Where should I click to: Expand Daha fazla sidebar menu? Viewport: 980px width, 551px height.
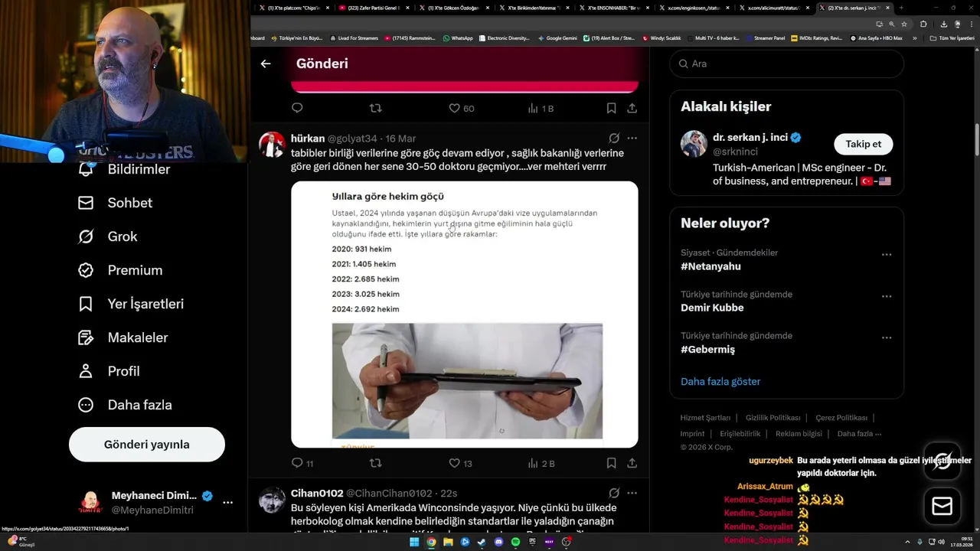tap(125, 405)
